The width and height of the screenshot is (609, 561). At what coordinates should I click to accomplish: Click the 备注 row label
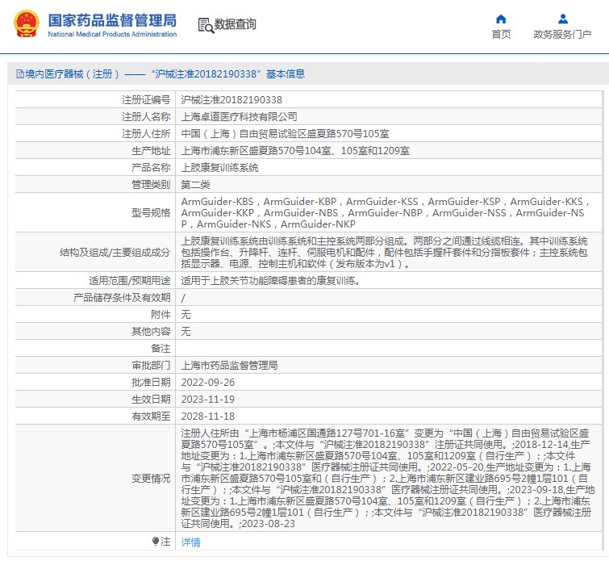[x=161, y=349]
